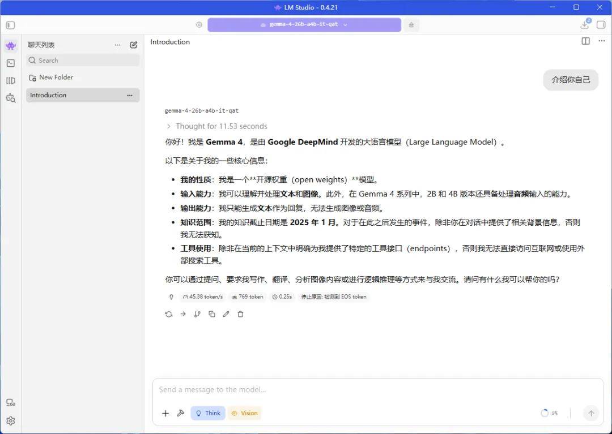The width and height of the screenshot is (612, 434).
Task: Toggle the Think mode button
Action: coord(208,414)
